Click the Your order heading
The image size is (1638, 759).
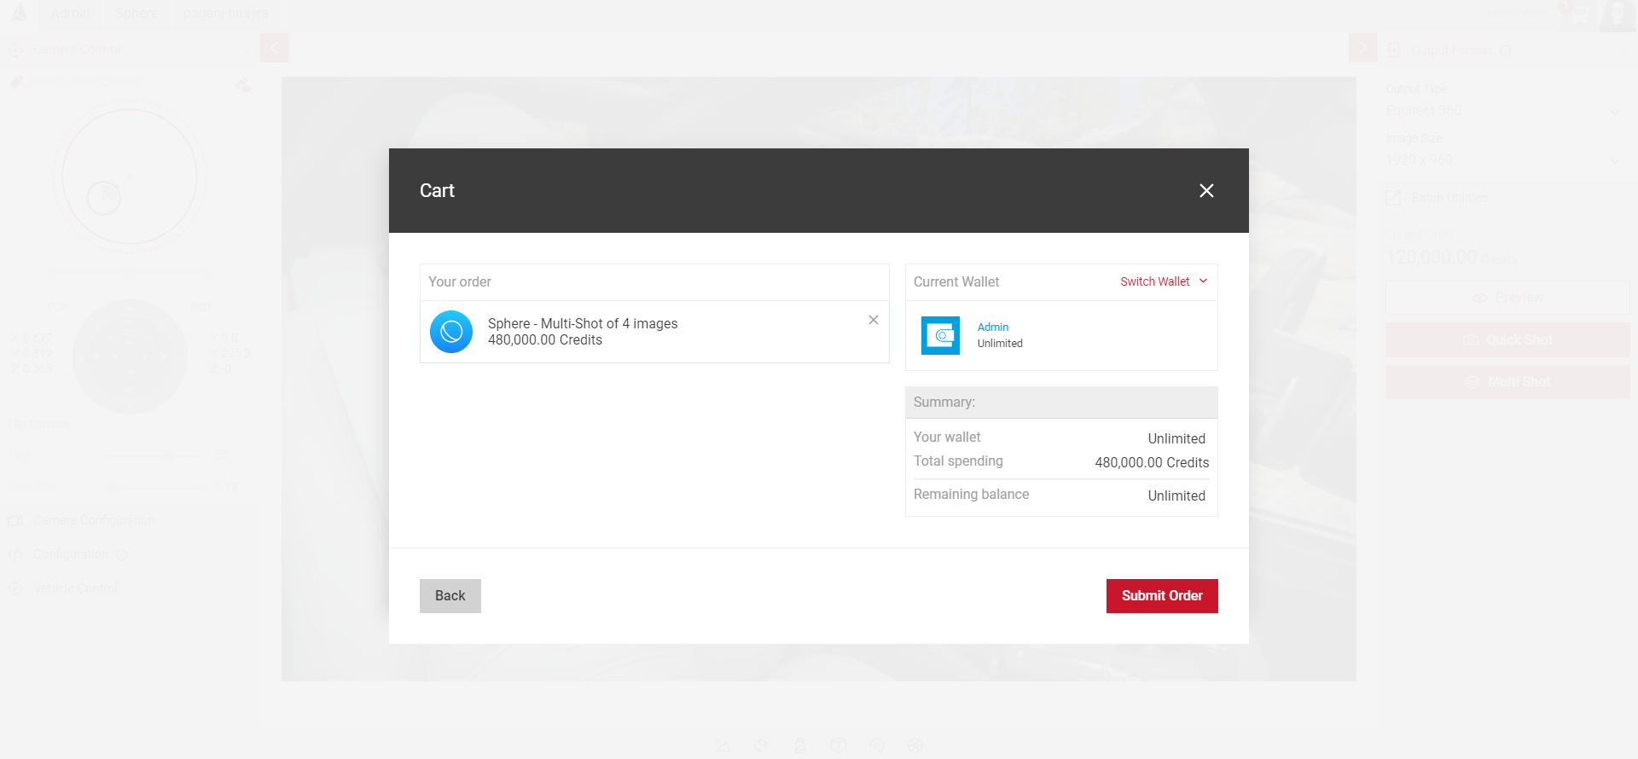[460, 281]
